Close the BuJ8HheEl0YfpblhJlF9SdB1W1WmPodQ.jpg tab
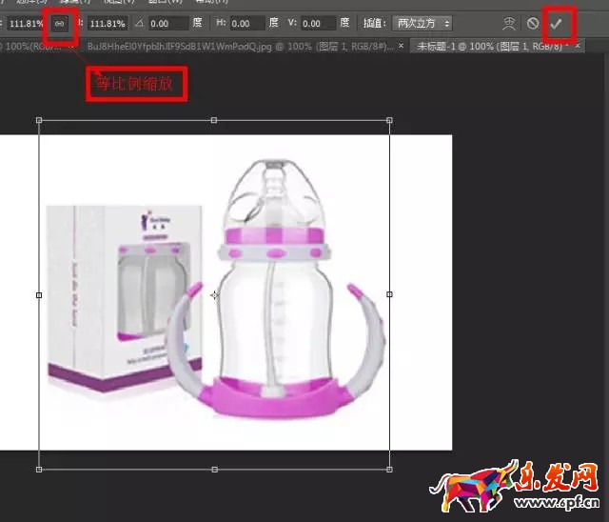 click(402, 46)
